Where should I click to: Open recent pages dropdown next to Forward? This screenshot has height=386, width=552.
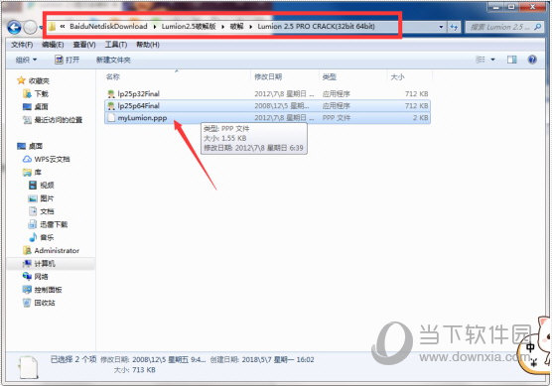[41, 27]
